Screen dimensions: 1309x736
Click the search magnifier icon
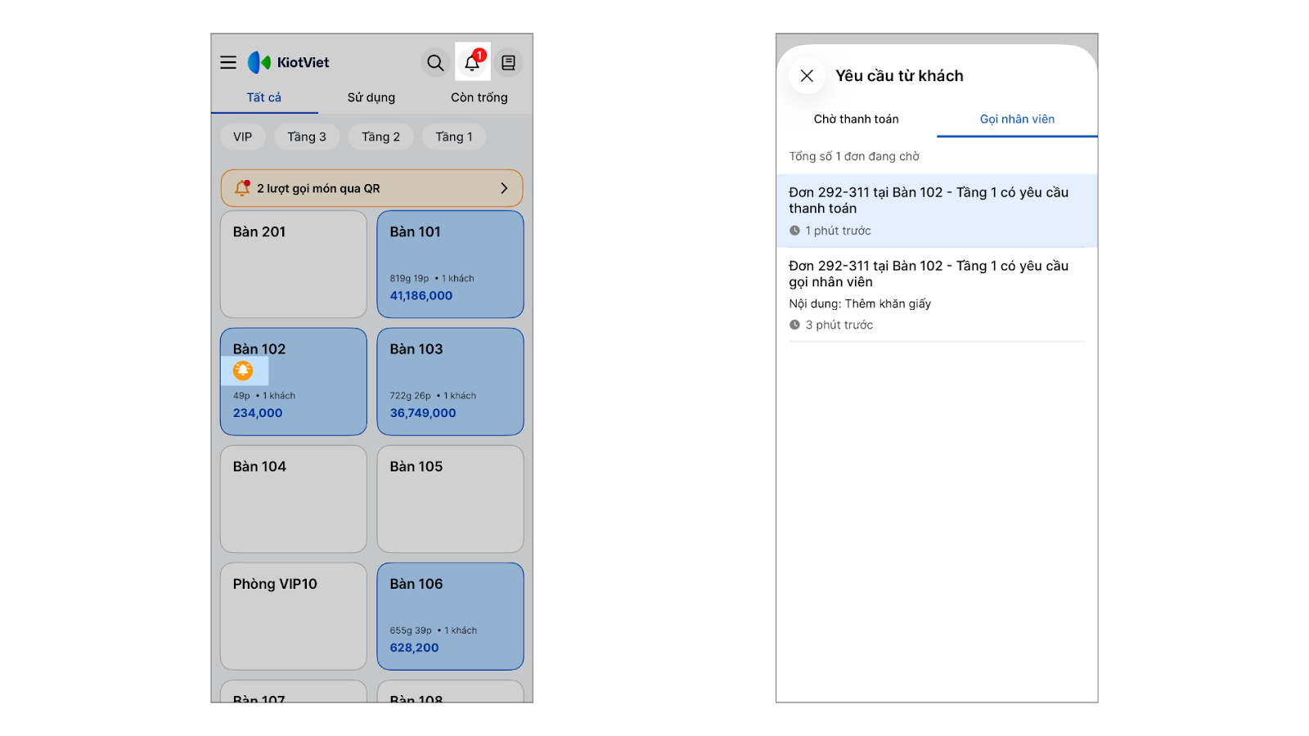coord(435,62)
